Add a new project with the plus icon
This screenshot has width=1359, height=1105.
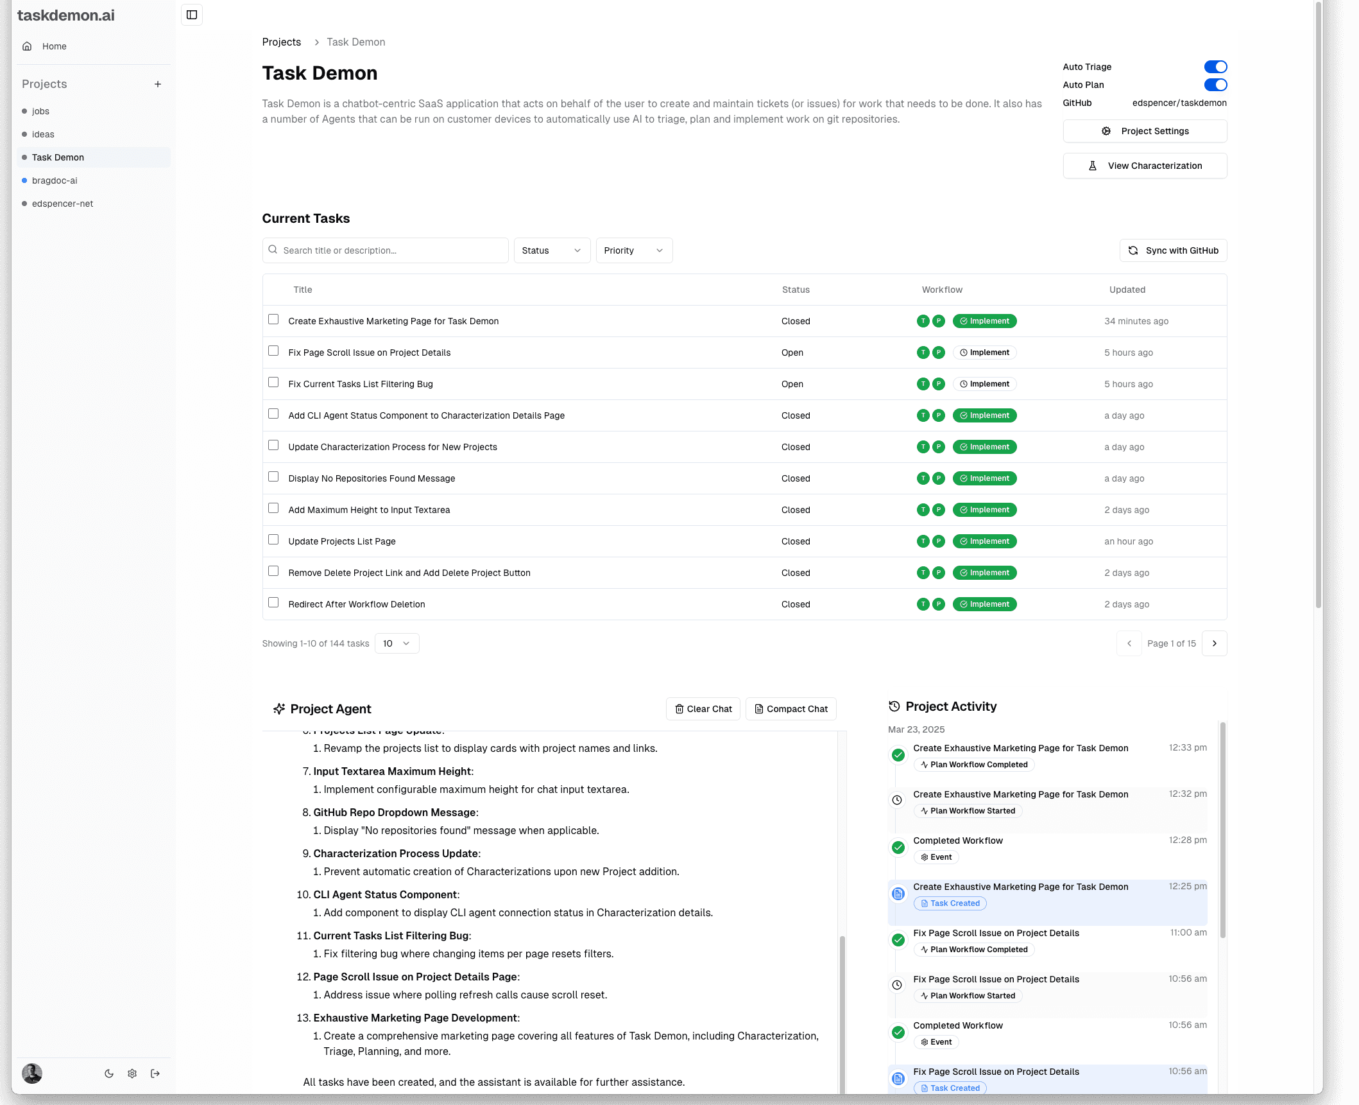pos(158,83)
